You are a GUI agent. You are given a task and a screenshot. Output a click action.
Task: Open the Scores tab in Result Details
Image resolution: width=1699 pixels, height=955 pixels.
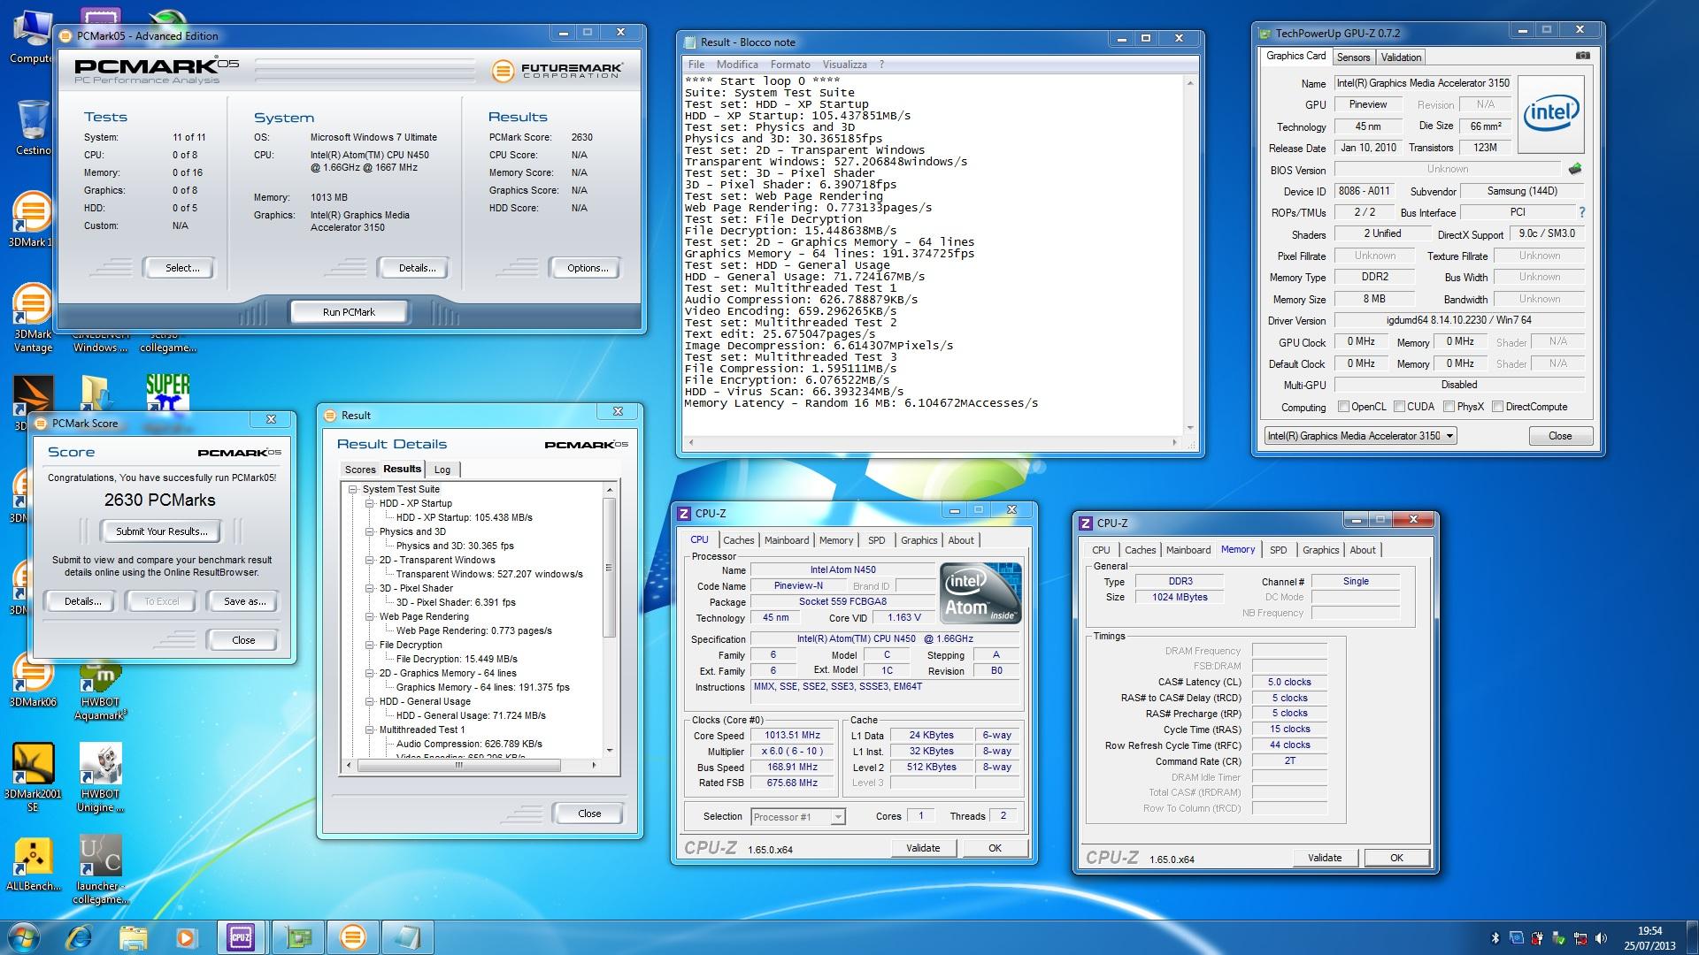[x=360, y=470]
